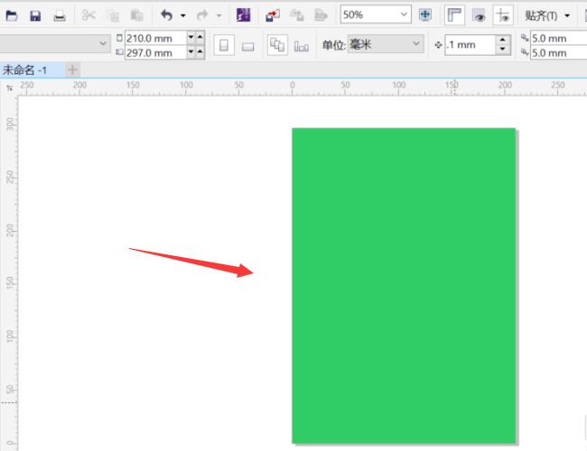Click the publish to PDF icon
The image size is (587, 451).
pyautogui.click(x=321, y=15)
